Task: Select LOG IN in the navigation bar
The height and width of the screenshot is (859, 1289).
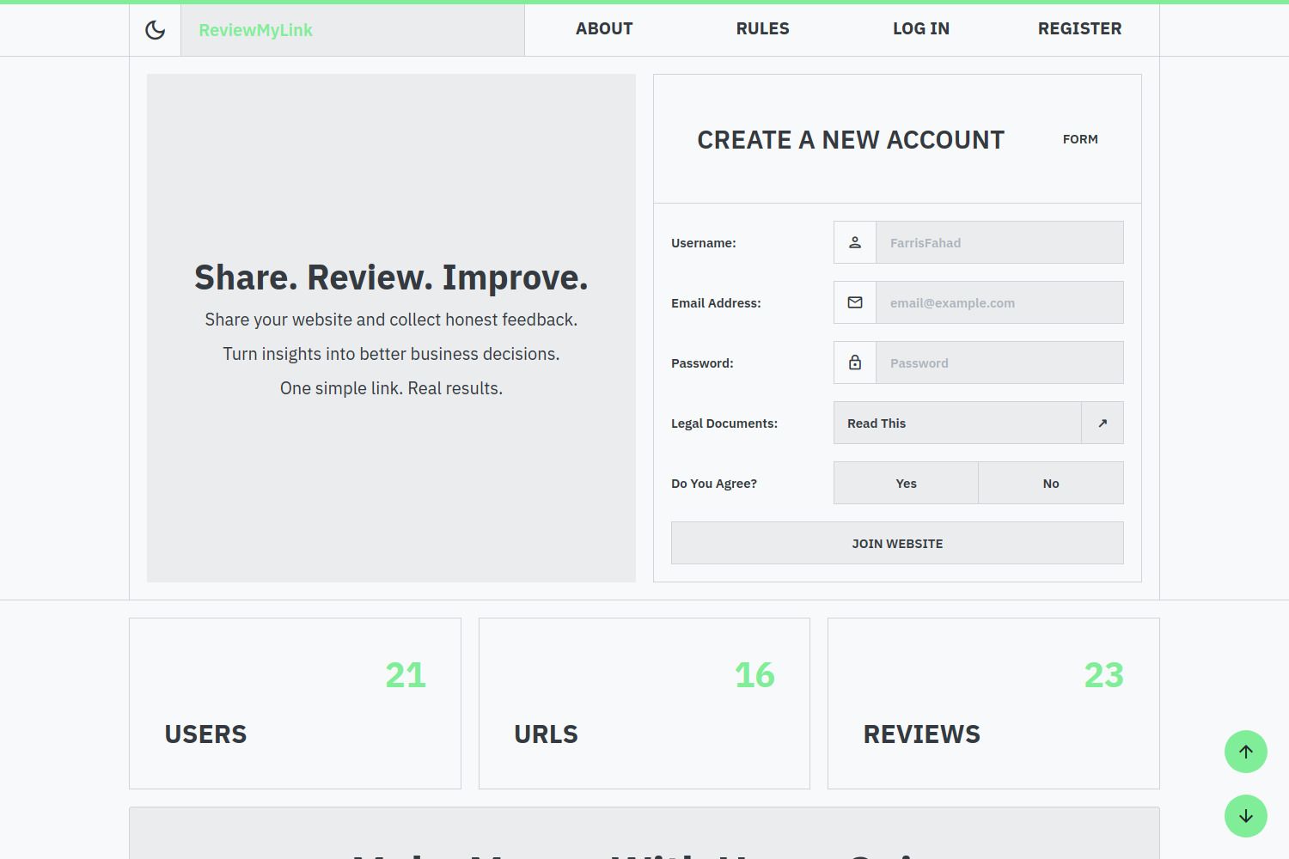Action: point(921,29)
